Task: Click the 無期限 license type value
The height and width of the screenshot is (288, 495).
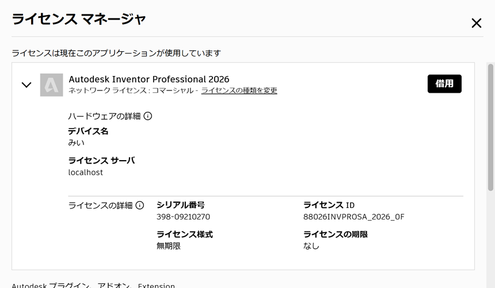Action: coord(169,246)
